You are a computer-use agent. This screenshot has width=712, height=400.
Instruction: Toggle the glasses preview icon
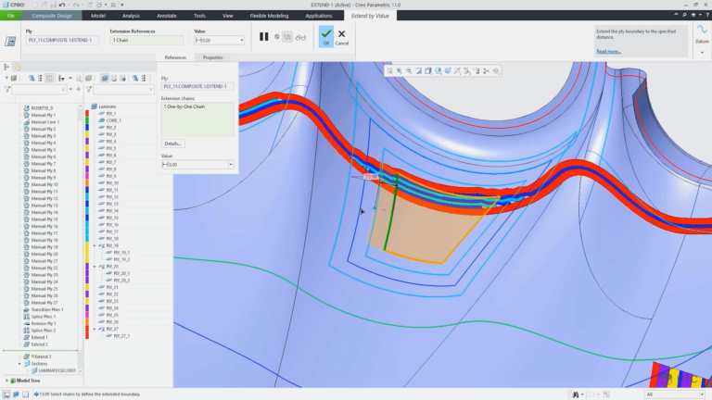(300, 38)
